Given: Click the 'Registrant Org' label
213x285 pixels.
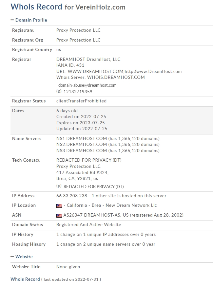Looking at the screenshot, I should click(x=28, y=40).
